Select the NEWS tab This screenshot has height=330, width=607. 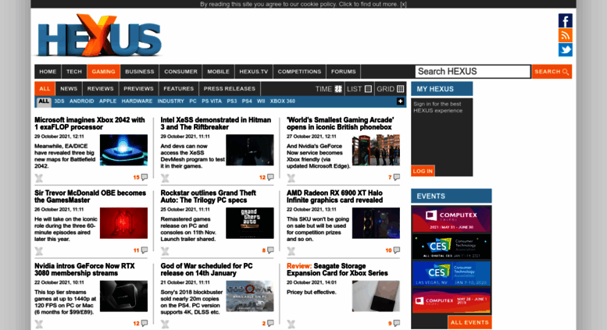point(69,88)
